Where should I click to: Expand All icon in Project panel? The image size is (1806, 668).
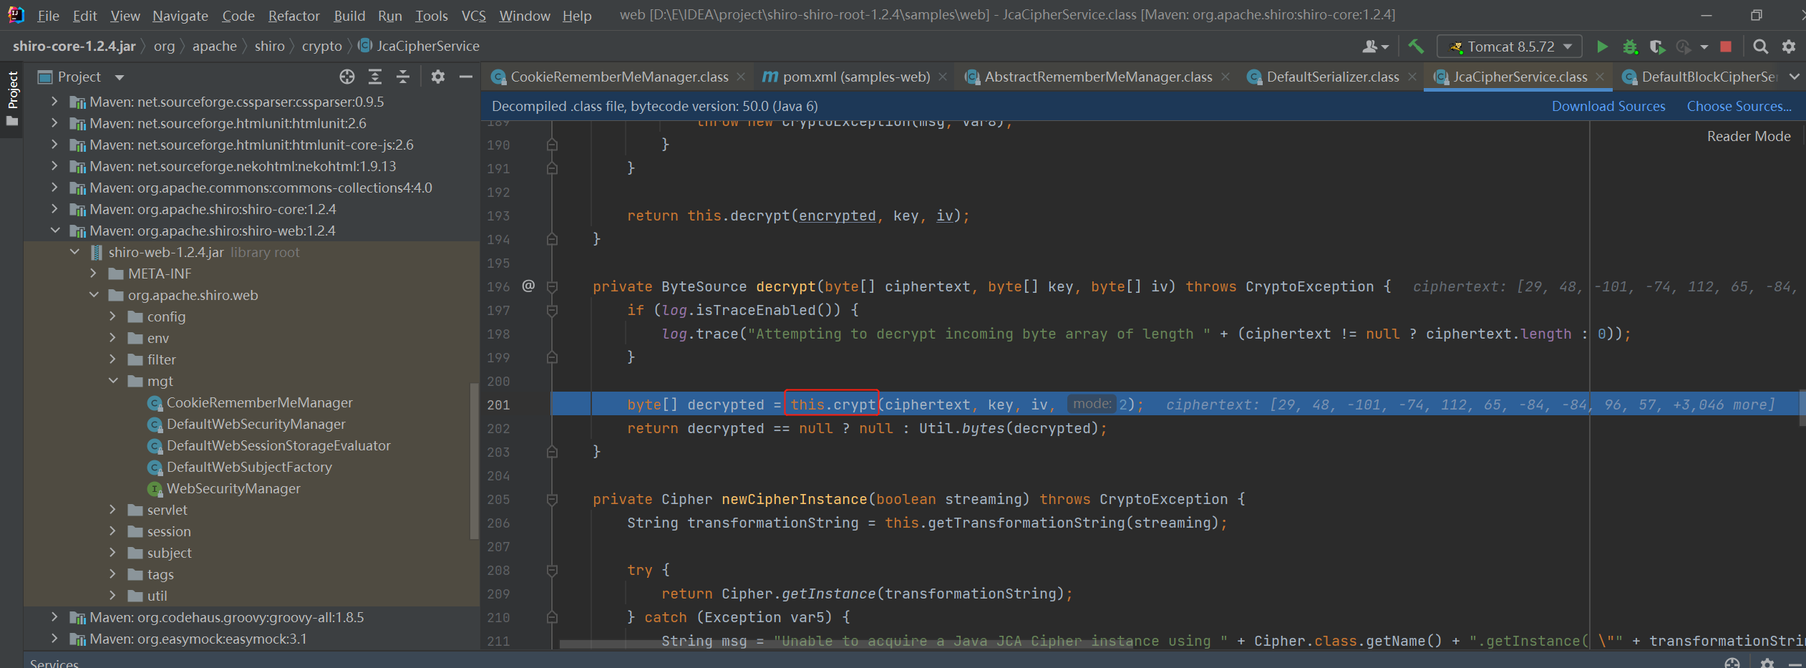[375, 77]
